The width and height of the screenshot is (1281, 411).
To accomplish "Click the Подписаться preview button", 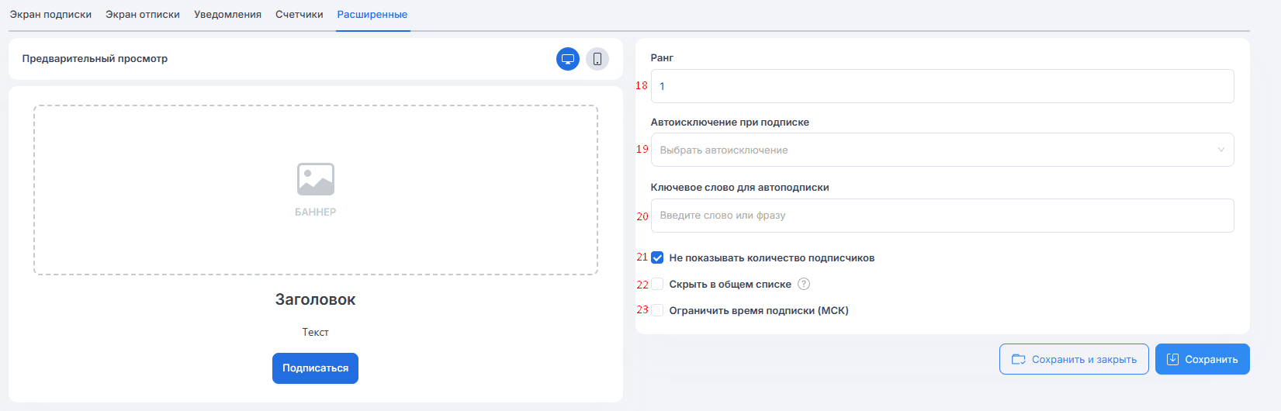I will (x=315, y=368).
